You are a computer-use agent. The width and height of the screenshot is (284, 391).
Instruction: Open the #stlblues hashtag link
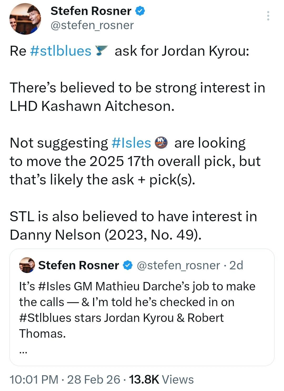tap(61, 51)
